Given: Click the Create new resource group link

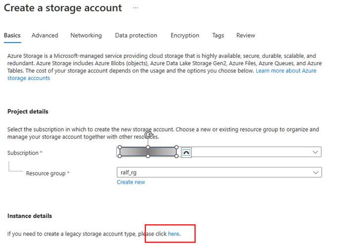Looking at the screenshot, I should pos(131,182).
